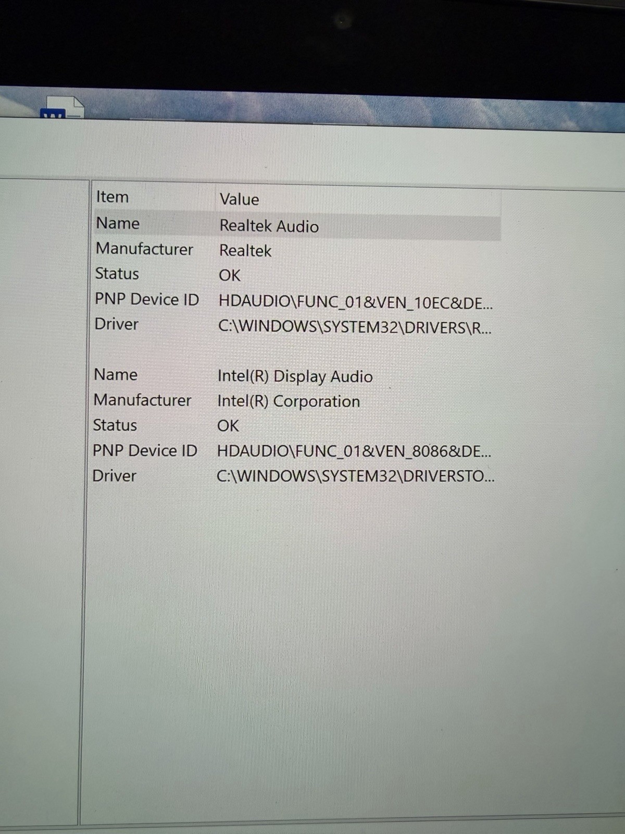This screenshot has width=625, height=834.
Task: Select PNP Device ID label for Intel
Action: pos(145,450)
